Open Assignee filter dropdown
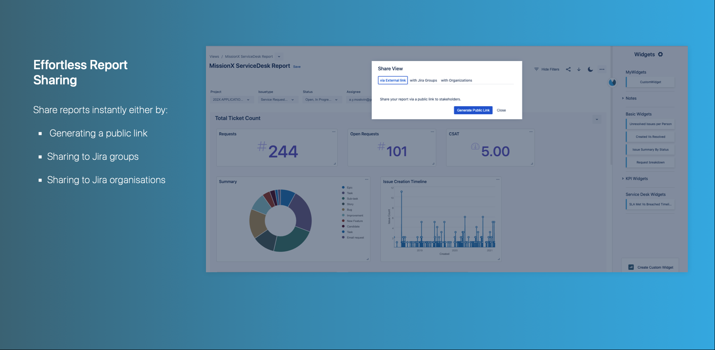The image size is (715, 350). pyautogui.click(x=359, y=100)
